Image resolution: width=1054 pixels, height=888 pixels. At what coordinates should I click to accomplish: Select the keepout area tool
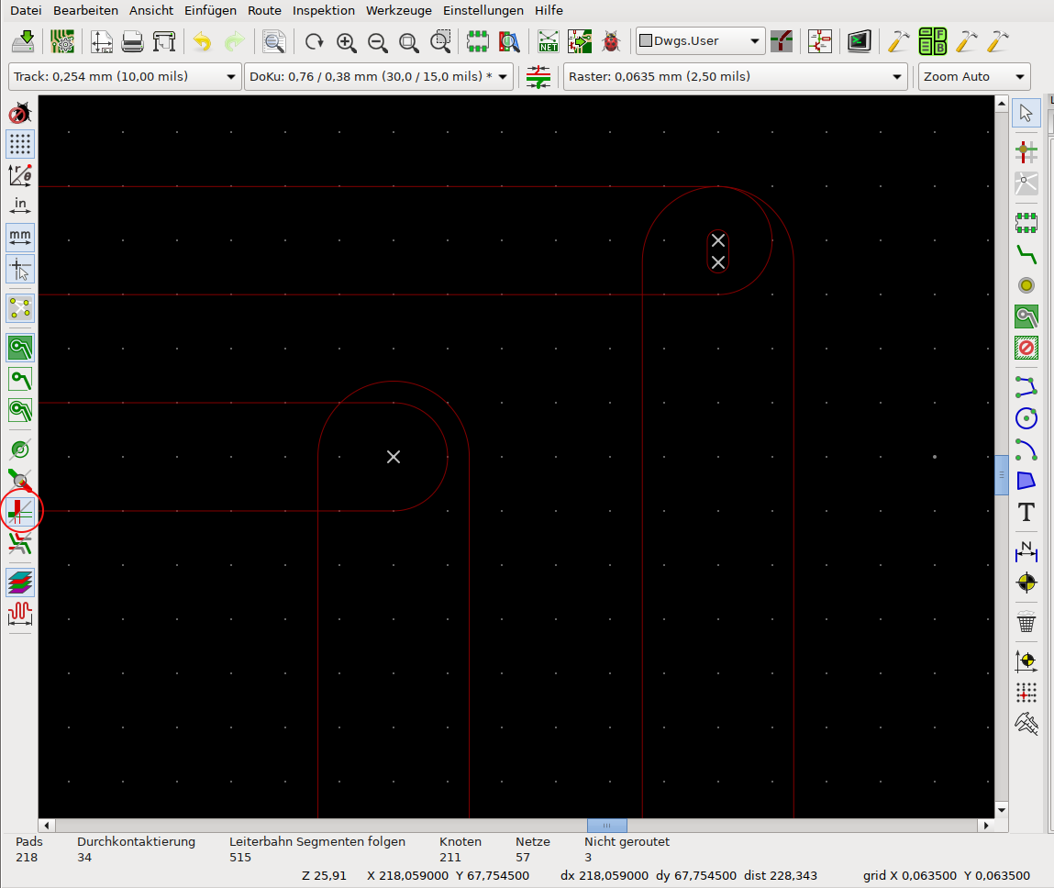click(1026, 349)
